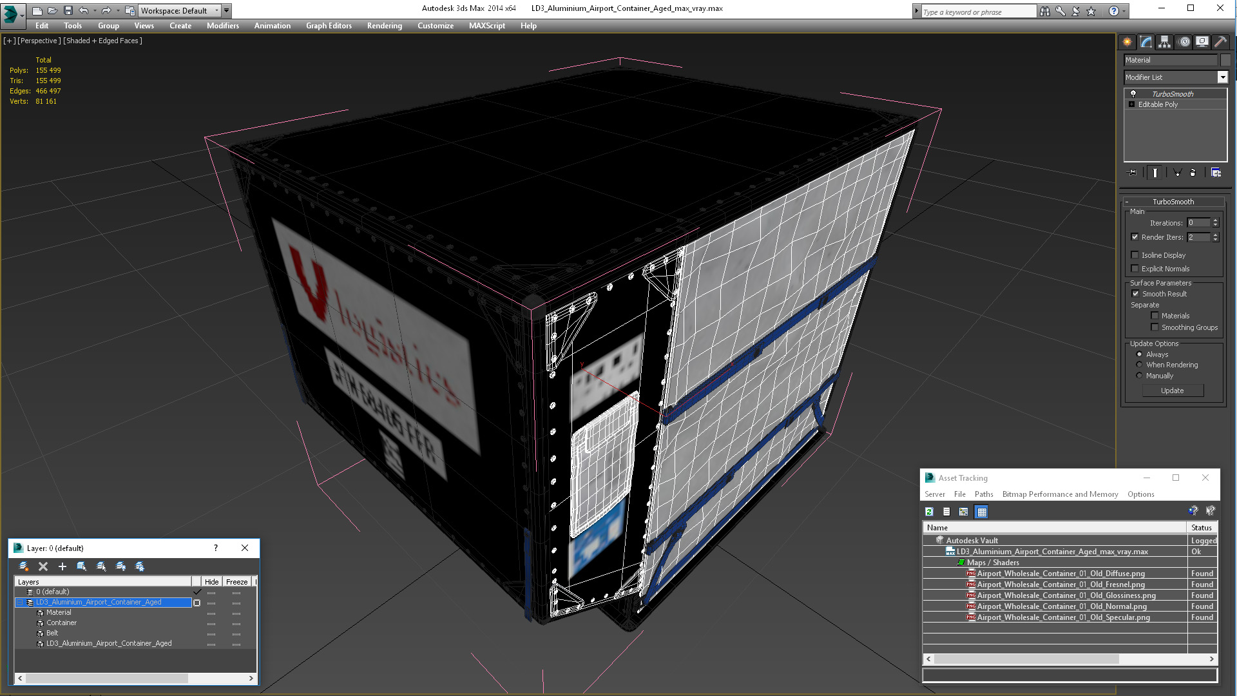Image resolution: width=1237 pixels, height=696 pixels.
Task: Switch to the Utilities hammer tab
Action: click(x=1220, y=42)
